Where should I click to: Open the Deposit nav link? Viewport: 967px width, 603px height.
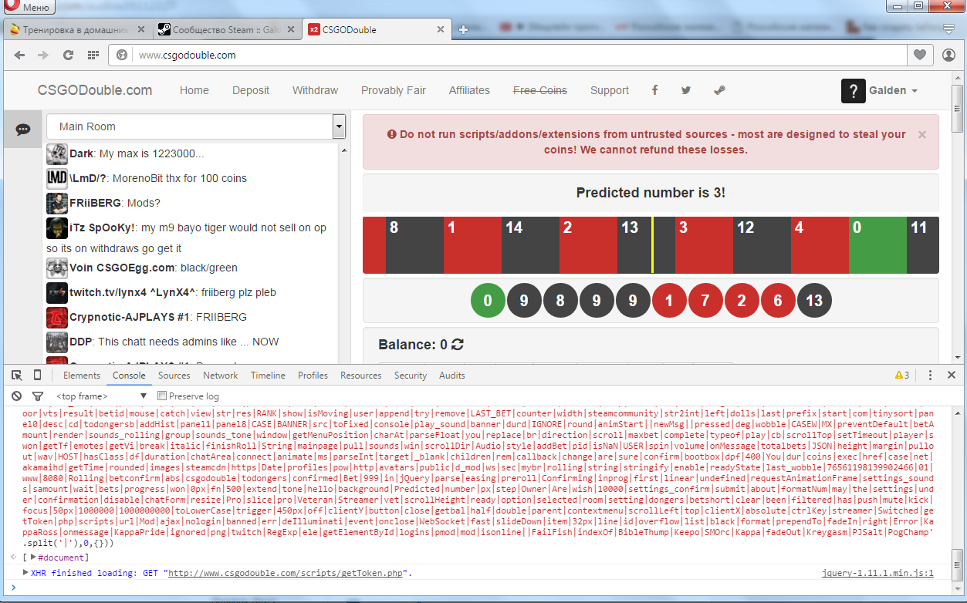(x=251, y=90)
